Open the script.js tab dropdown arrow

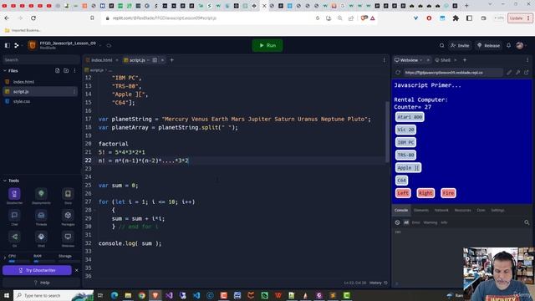point(148,60)
